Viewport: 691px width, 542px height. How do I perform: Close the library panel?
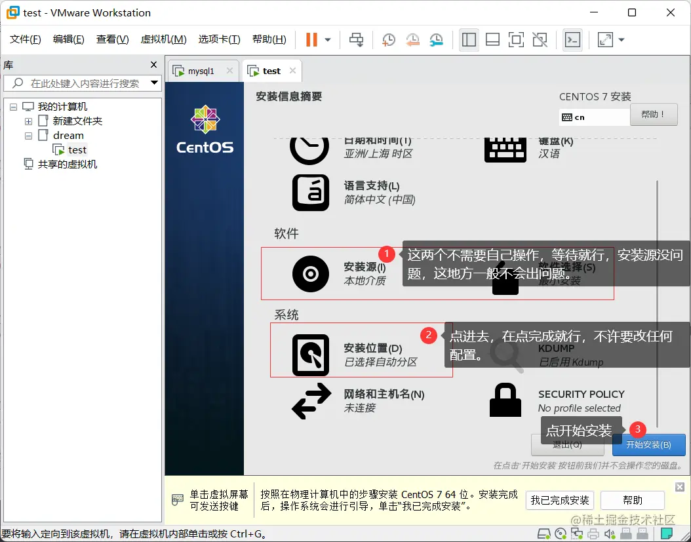[x=154, y=65]
